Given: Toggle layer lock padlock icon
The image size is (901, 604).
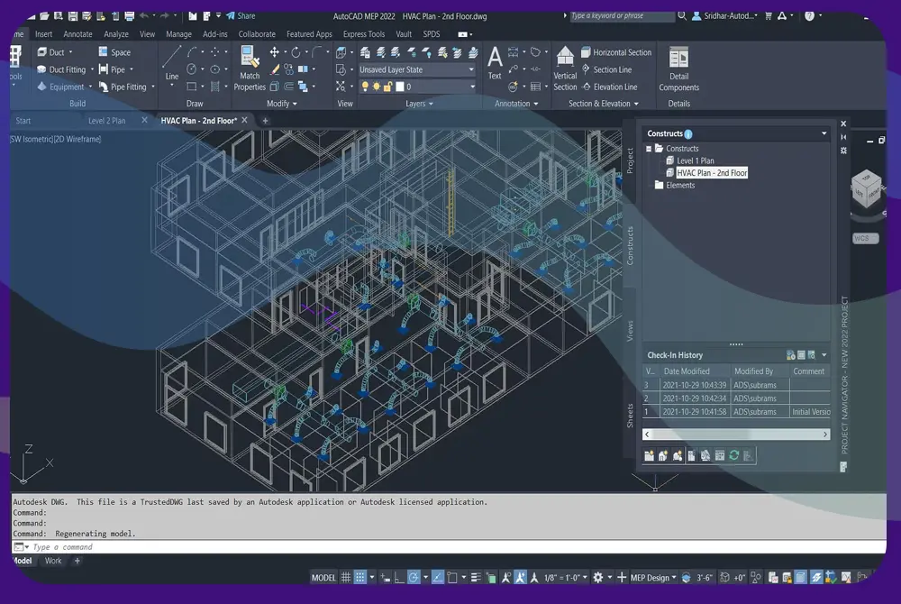Looking at the screenshot, I should pos(387,87).
